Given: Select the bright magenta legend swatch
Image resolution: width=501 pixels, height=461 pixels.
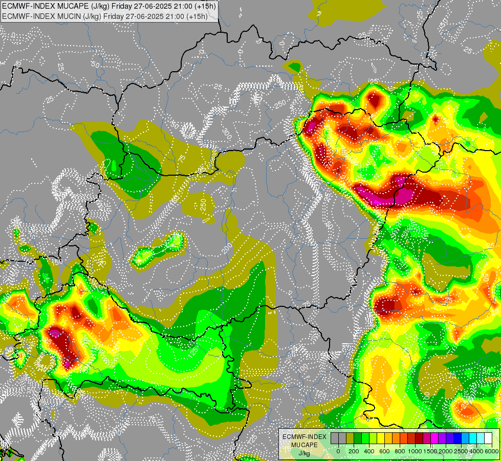Looking at the screenshot, I should click(x=434, y=438).
